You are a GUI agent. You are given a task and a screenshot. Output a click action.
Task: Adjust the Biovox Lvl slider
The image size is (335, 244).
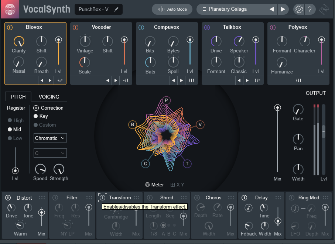click(x=58, y=40)
